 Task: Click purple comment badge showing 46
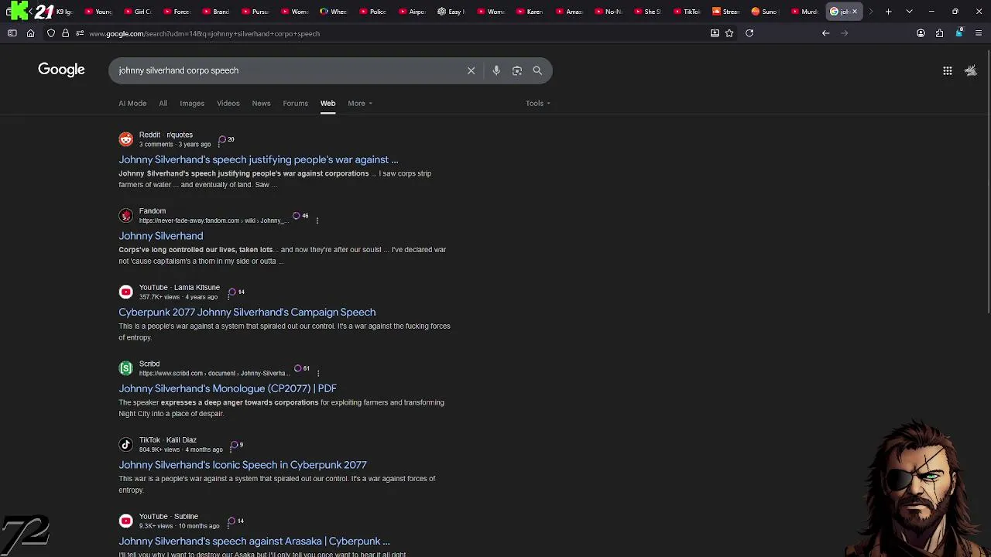click(300, 216)
